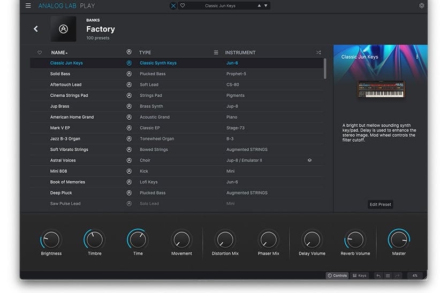Click the layers icon on Astral Voices

click(309, 160)
